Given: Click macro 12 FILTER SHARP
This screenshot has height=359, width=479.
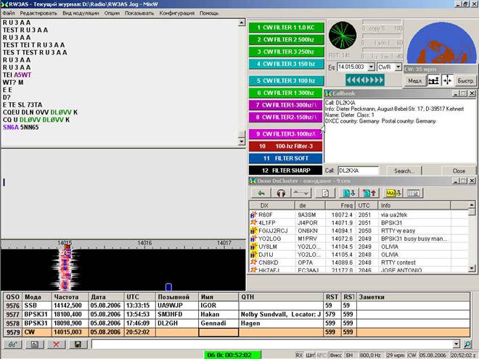Looking at the screenshot, I should click(x=286, y=170).
